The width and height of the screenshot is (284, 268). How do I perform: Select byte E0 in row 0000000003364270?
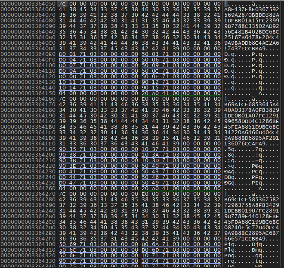(x=145, y=194)
